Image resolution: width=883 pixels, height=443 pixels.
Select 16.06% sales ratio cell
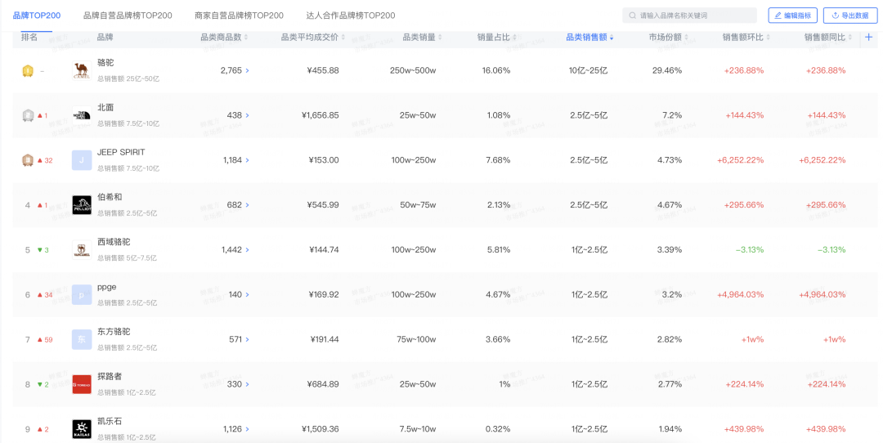coord(496,71)
